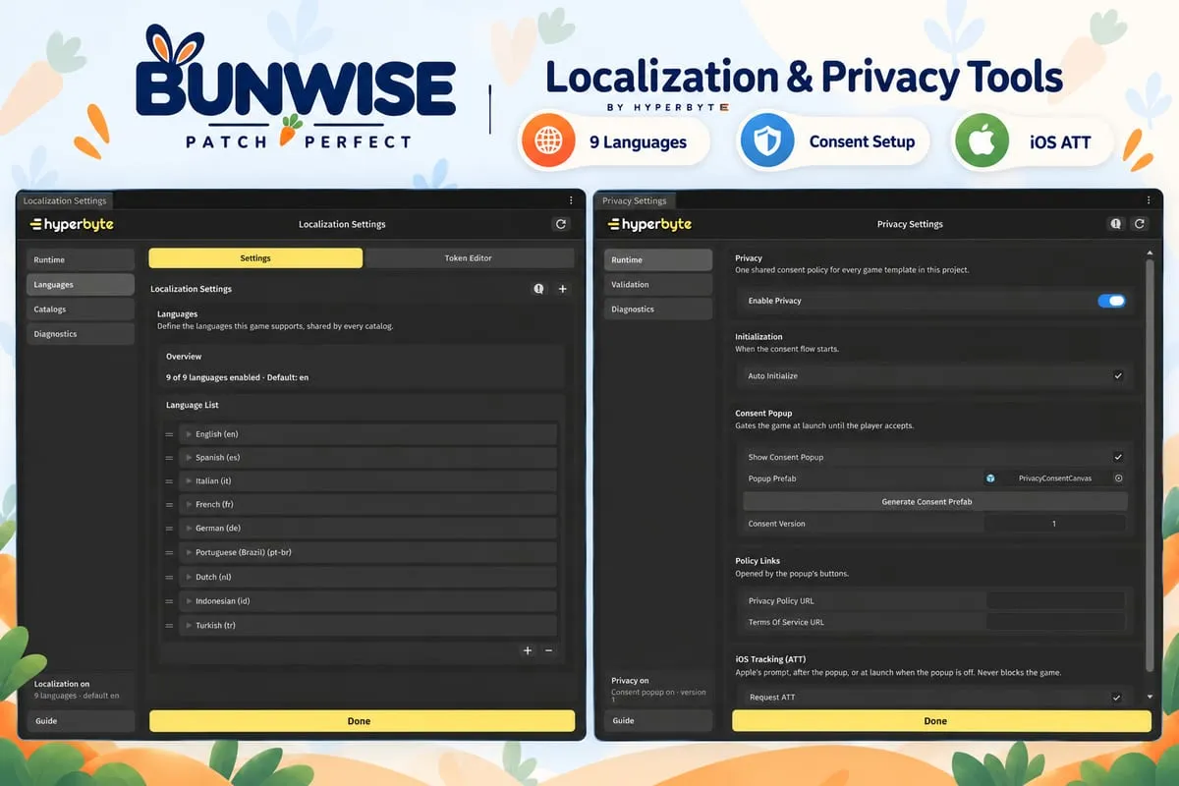Expand the Italian (it) language entry

tap(188, 481)
